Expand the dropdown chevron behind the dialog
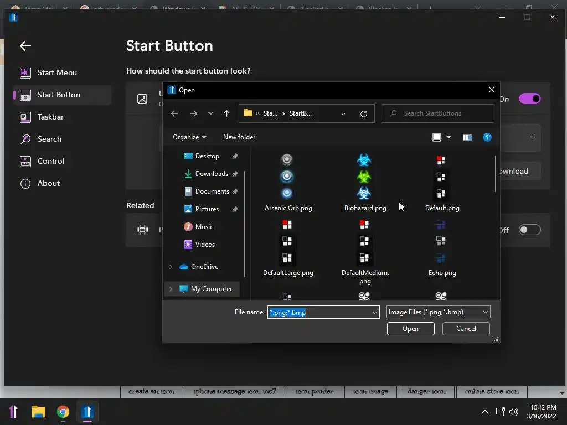567x425 pixels. [533, 138]
